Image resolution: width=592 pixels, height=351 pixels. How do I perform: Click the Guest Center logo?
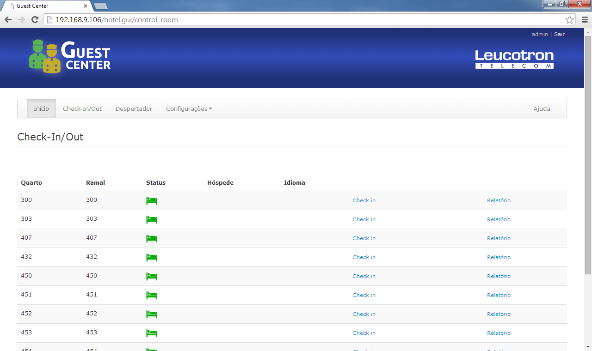point(69,56)
